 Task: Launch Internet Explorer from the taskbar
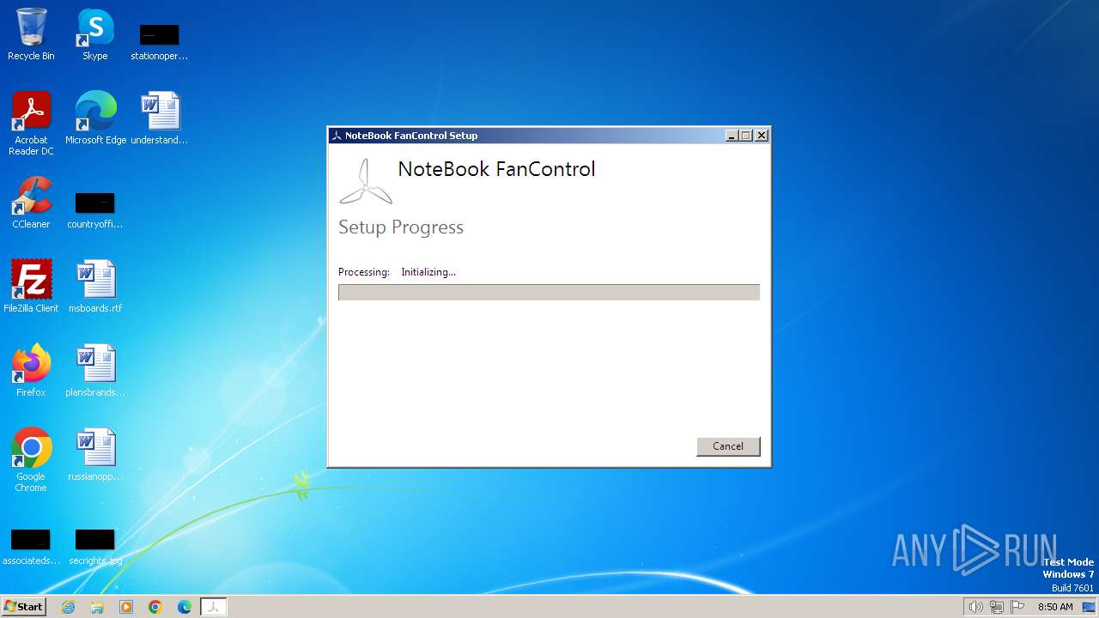click(68, 607)
